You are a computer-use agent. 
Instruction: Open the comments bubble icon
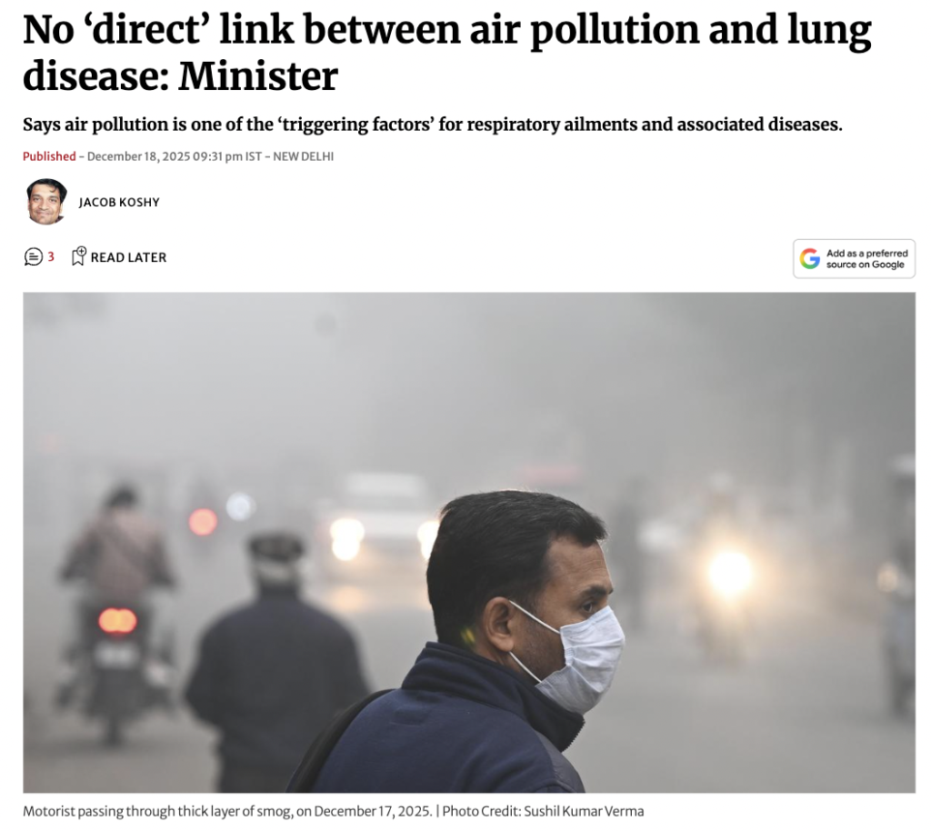click(34, 257)
